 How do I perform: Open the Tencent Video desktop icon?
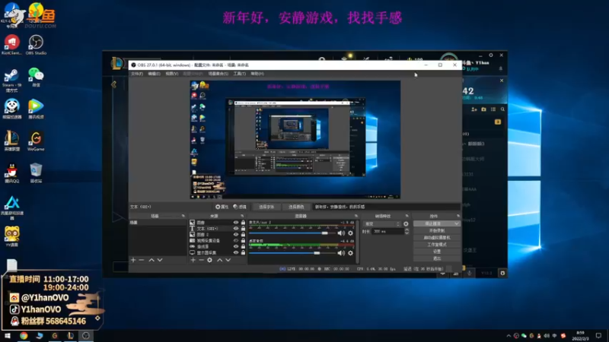pos(36,109)
